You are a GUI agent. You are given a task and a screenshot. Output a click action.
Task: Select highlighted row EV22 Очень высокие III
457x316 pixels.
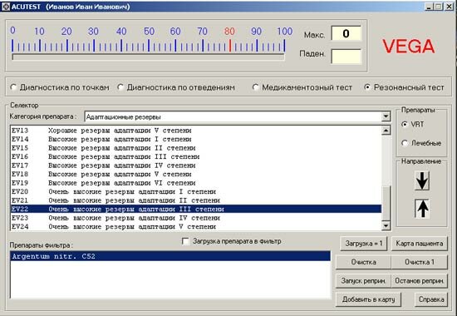point(196,210)
